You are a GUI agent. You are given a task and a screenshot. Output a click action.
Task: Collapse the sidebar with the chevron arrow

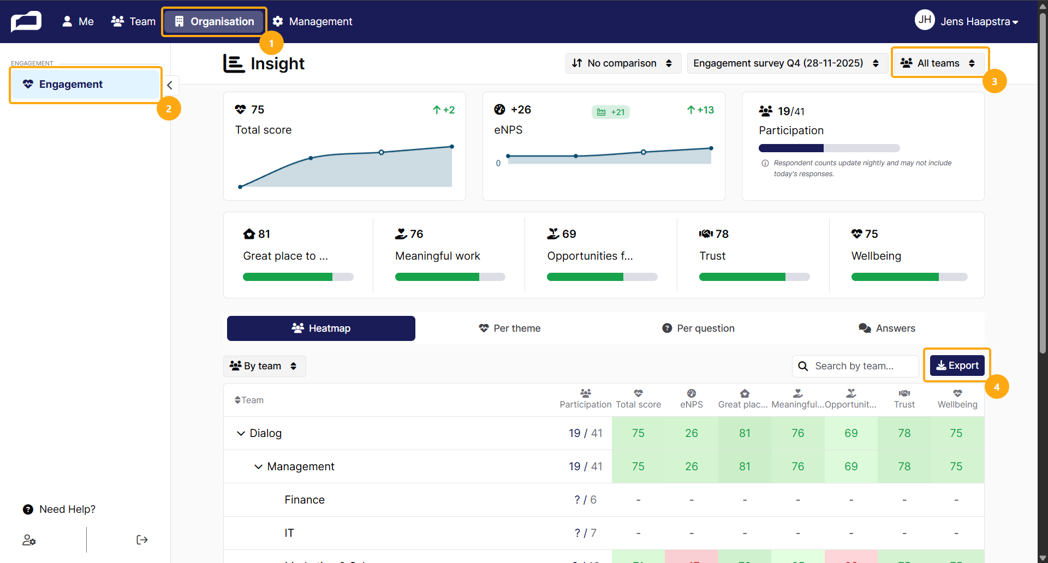[x=170, y=85]
